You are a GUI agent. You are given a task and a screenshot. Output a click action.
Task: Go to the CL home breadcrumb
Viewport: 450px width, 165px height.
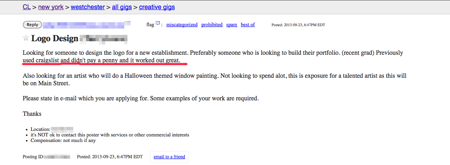(x=27, y=7)
